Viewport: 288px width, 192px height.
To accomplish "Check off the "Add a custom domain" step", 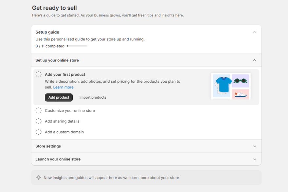I will point(38,132).
